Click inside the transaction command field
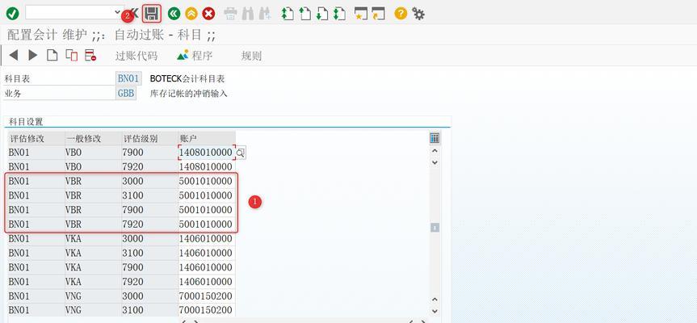The image size is (697, 323). [69, 12]
